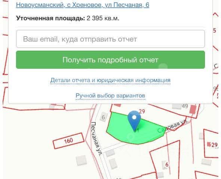The image size is (221, 179).
Task: Click house number 6 near Песчаная ул.
Action: [x=103, y=117]
